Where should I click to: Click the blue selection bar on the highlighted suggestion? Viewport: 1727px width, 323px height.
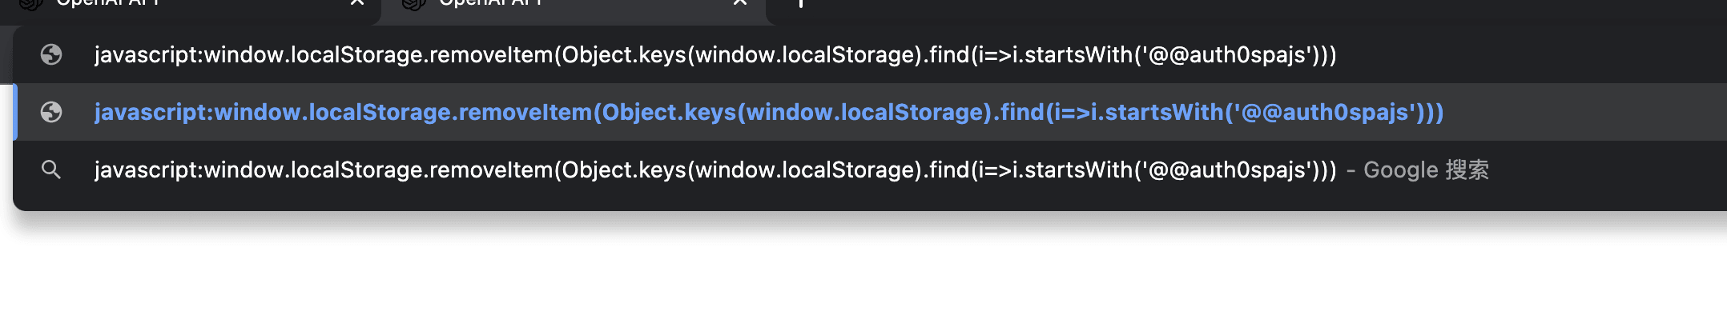(15, 112)
